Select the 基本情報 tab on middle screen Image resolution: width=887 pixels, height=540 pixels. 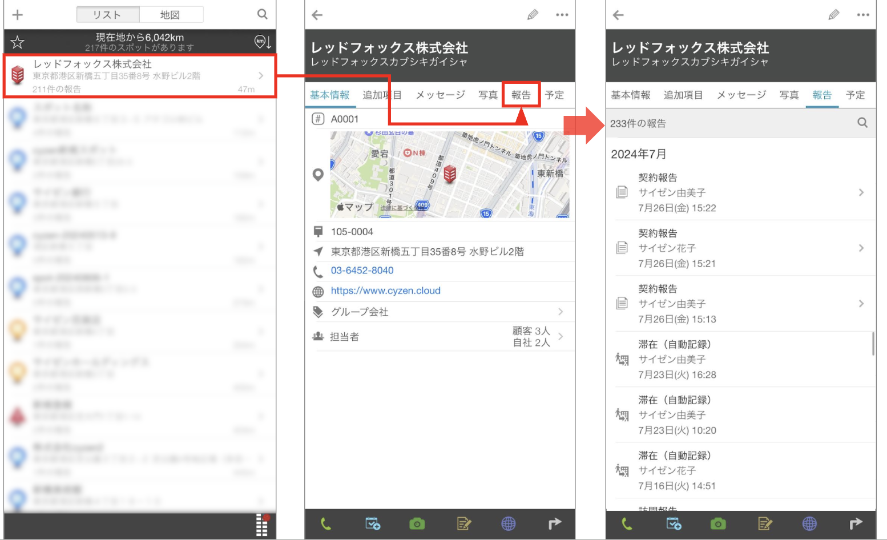[330, 95]
